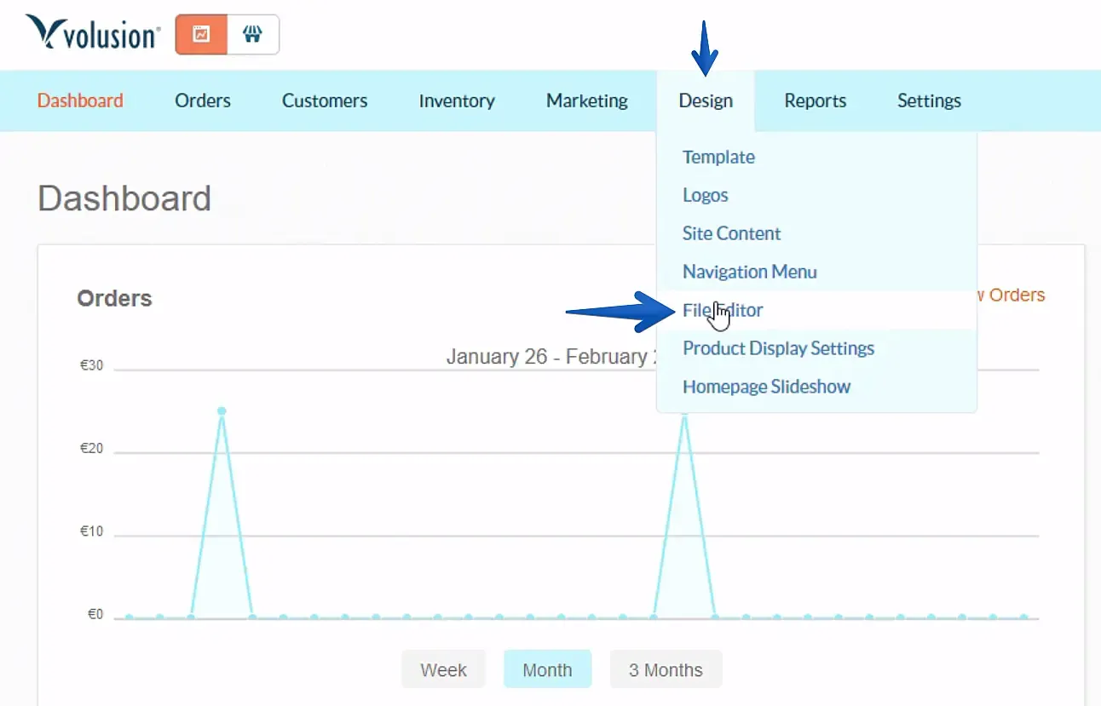
Task: Open the Orders menu item
Action: click(x=203, y=100)
